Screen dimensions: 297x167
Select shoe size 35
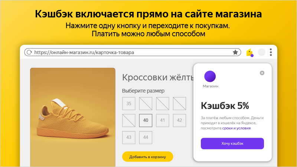coord(129,104)
